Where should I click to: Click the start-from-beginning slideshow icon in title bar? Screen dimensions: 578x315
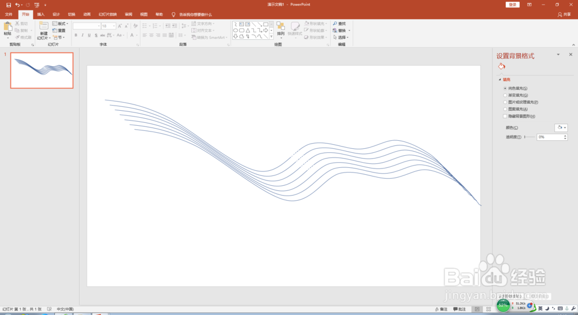37,5
